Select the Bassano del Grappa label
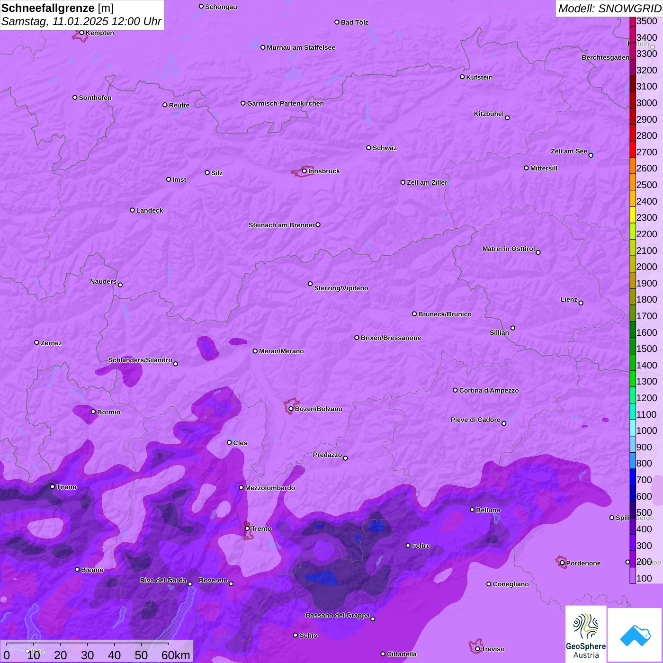Viewport: 663px width, 663px height. pyautogui.click(x=337, y=615)
